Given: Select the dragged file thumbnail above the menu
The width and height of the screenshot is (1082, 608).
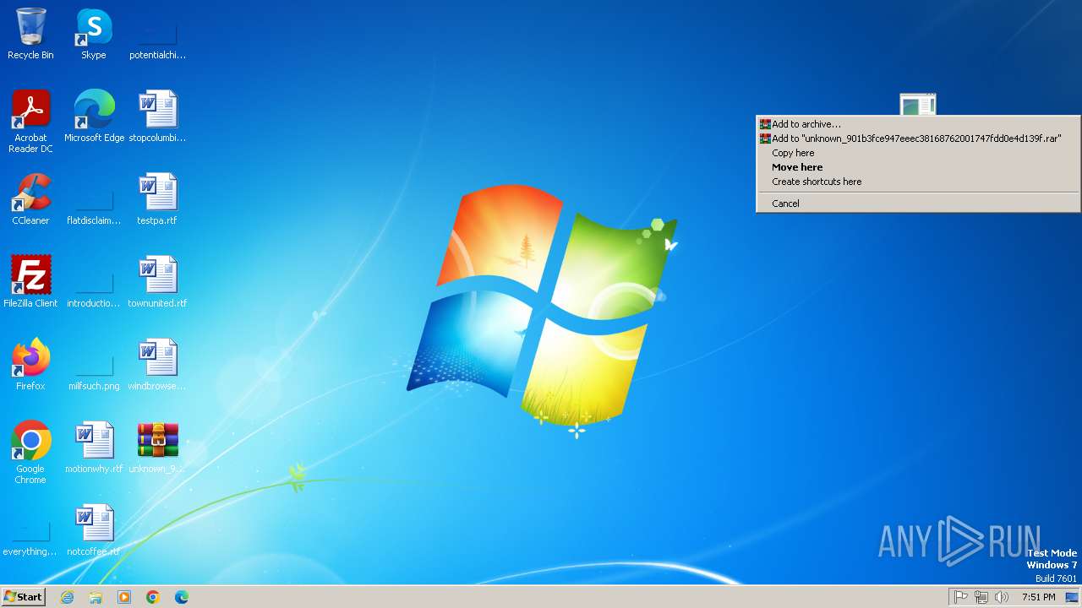Looking at the screenshot, I should point(918,104).
